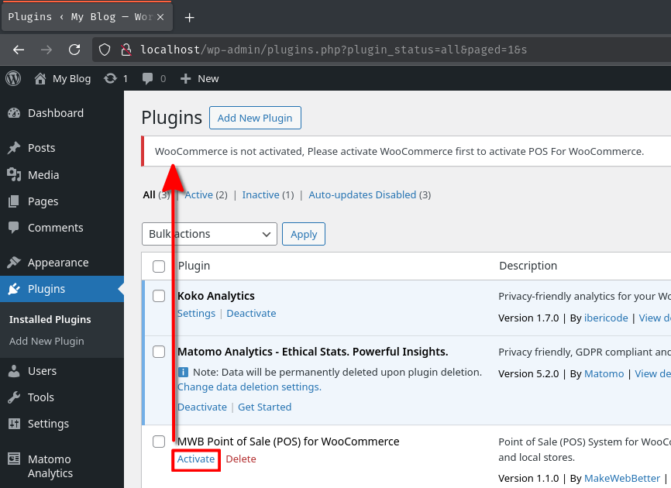Reload the page with refresh icon

click(x=74, y=50)
